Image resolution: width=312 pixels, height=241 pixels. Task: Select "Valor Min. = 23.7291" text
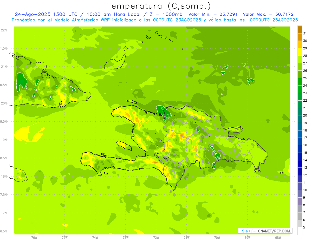(213, 14)
